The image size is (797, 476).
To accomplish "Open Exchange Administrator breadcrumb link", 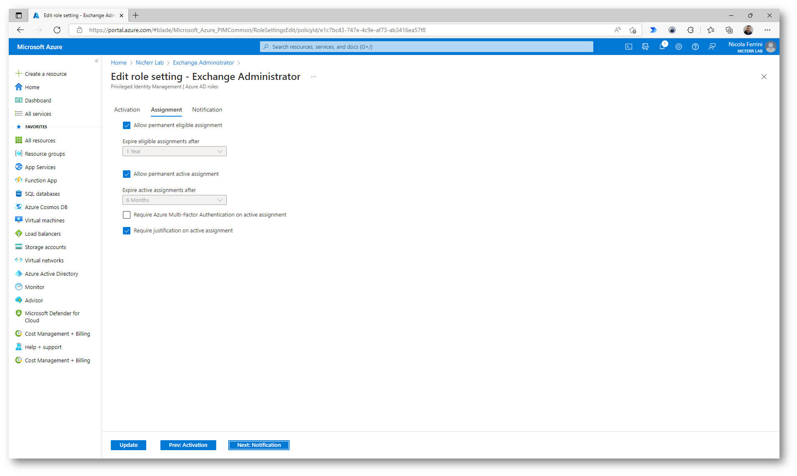I will (203, 63).
